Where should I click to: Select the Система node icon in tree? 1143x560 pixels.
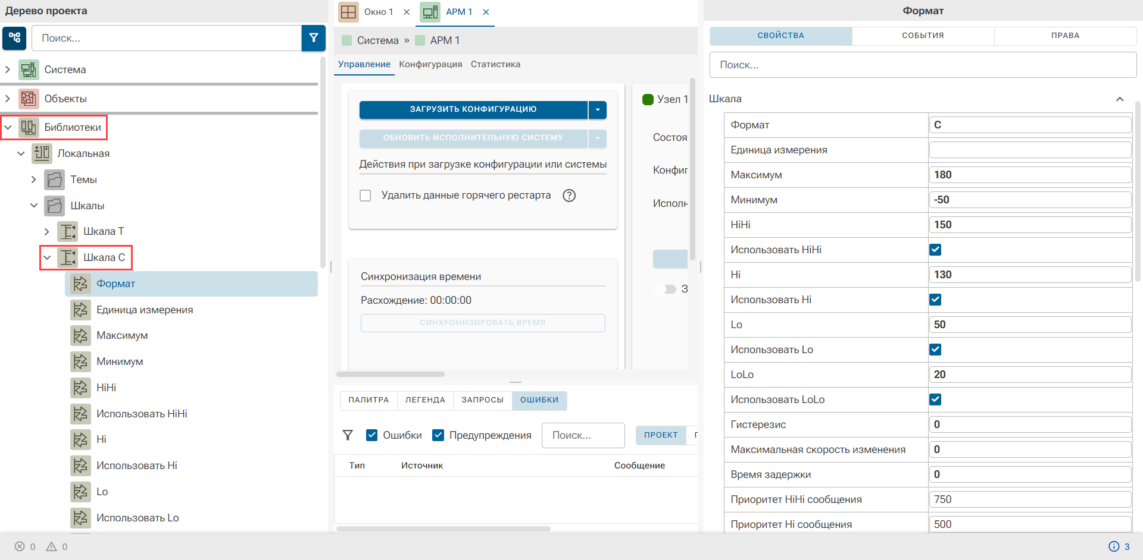click(x=29, y=70)
